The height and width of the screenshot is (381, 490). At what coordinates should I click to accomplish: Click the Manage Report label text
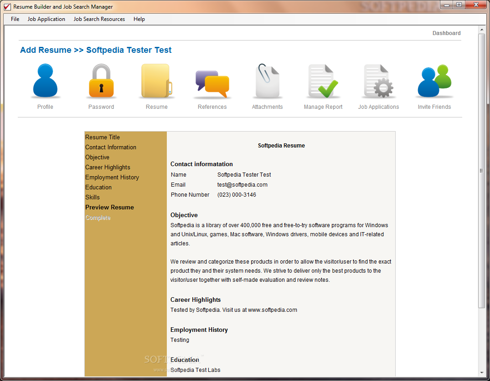coord(323,107)
